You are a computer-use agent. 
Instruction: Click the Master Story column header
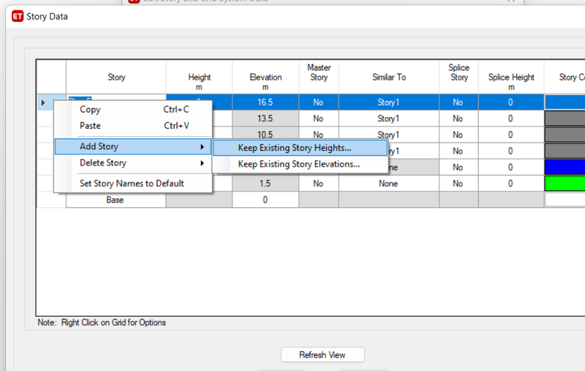click(x=319, y=78)
